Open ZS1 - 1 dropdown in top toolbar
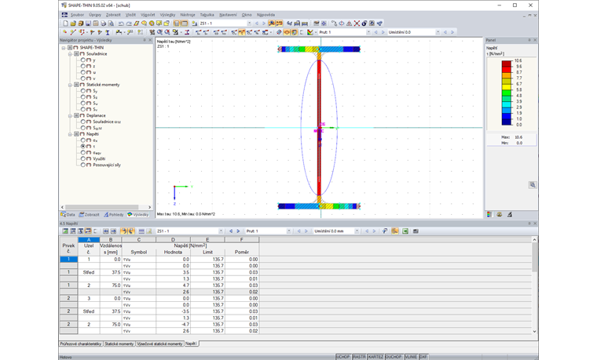The image size is (597, 360). pos(249,24)
